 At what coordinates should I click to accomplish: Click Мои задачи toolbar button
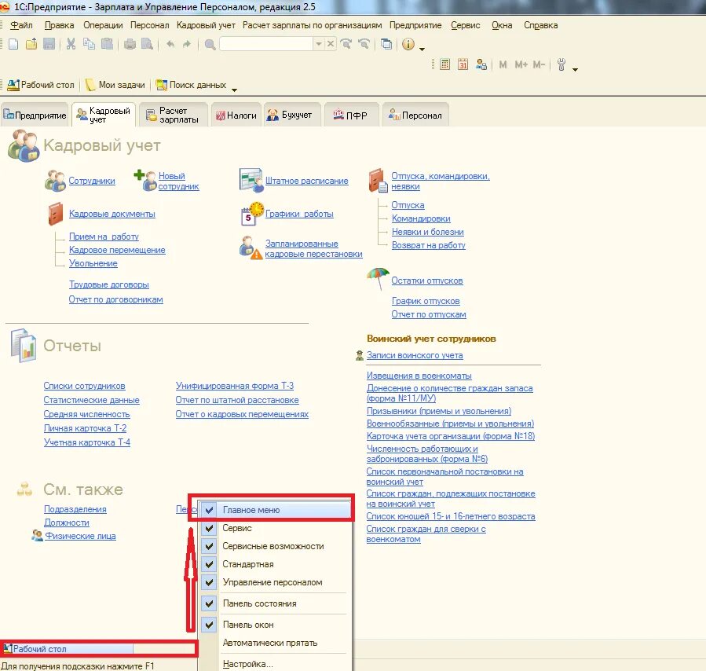[x=115, y=85]
